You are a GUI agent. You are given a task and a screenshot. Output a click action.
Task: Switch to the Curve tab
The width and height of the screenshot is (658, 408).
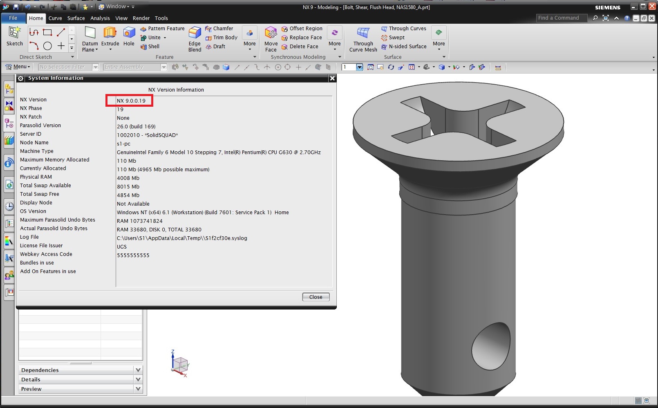[55, 18]
